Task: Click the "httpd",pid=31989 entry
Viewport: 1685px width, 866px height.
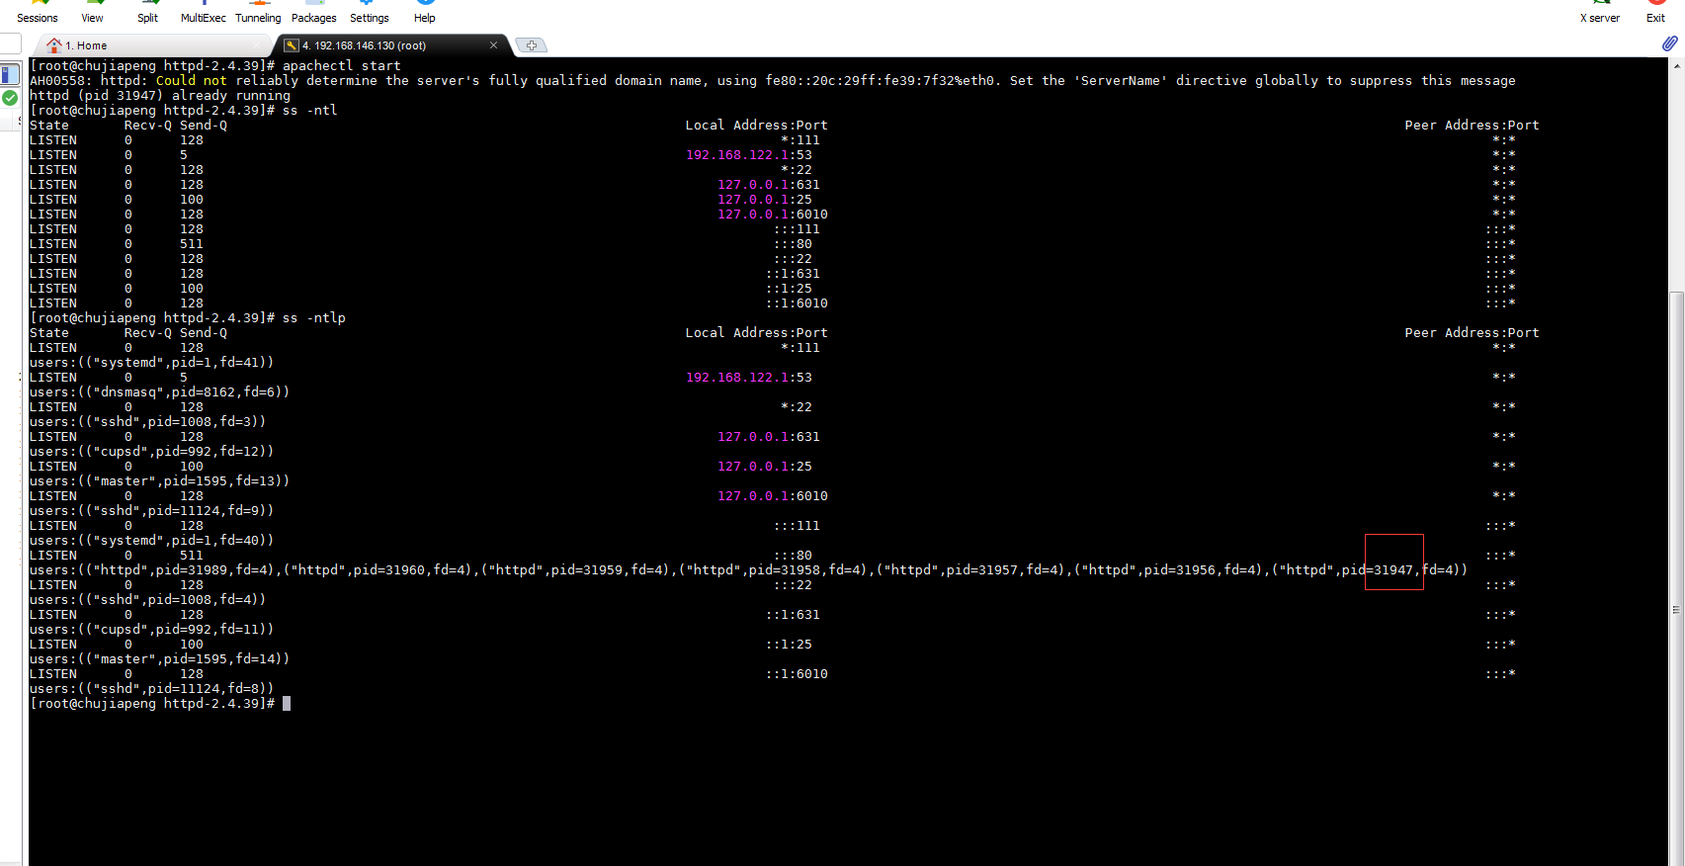Action: pyautogui.click(x=180, y=570)
